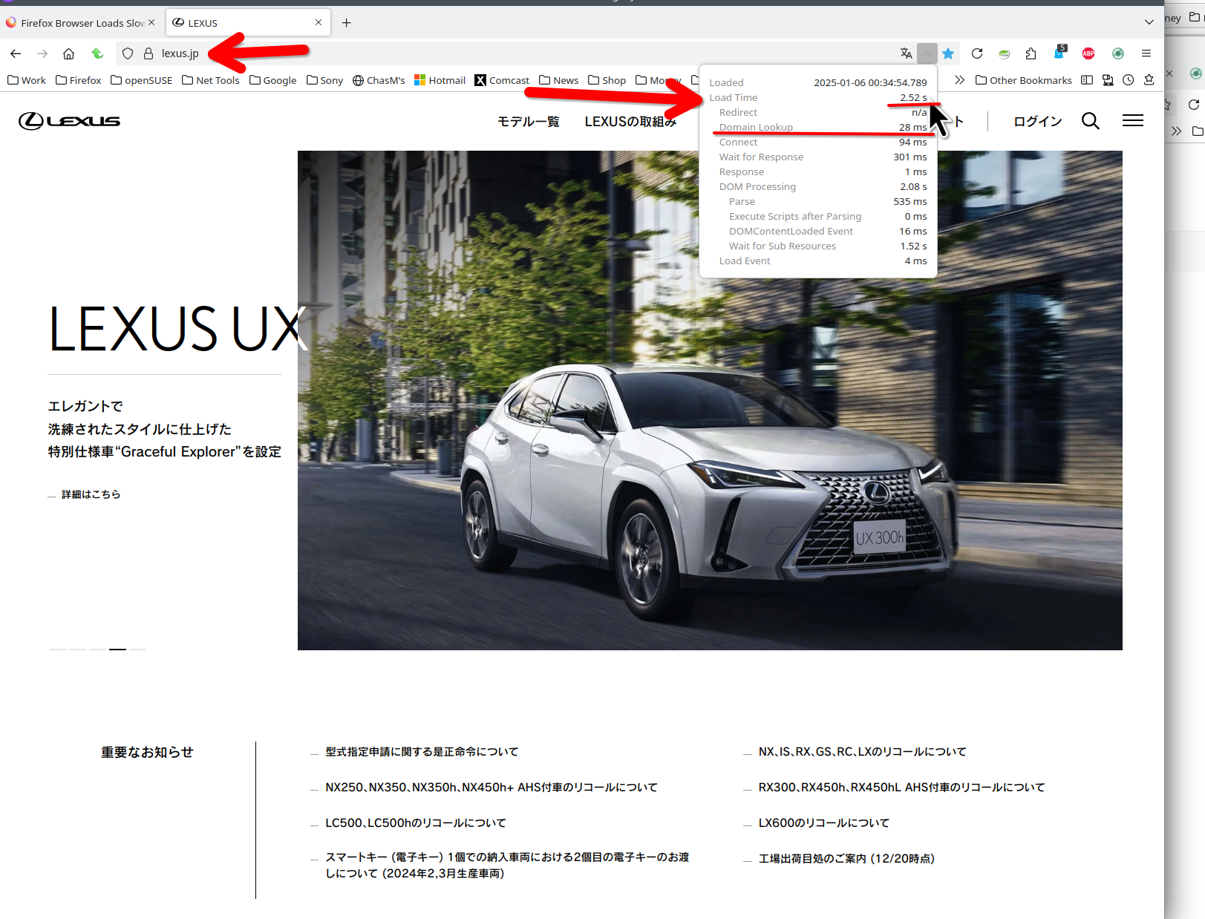Viewport: 1205px width, 919px height.
Task: Open the スマートキー delivery notice link
Action: pyautogui.click(x=507, y=866)
